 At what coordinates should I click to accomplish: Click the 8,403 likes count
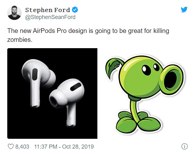[x=22, y=147]
